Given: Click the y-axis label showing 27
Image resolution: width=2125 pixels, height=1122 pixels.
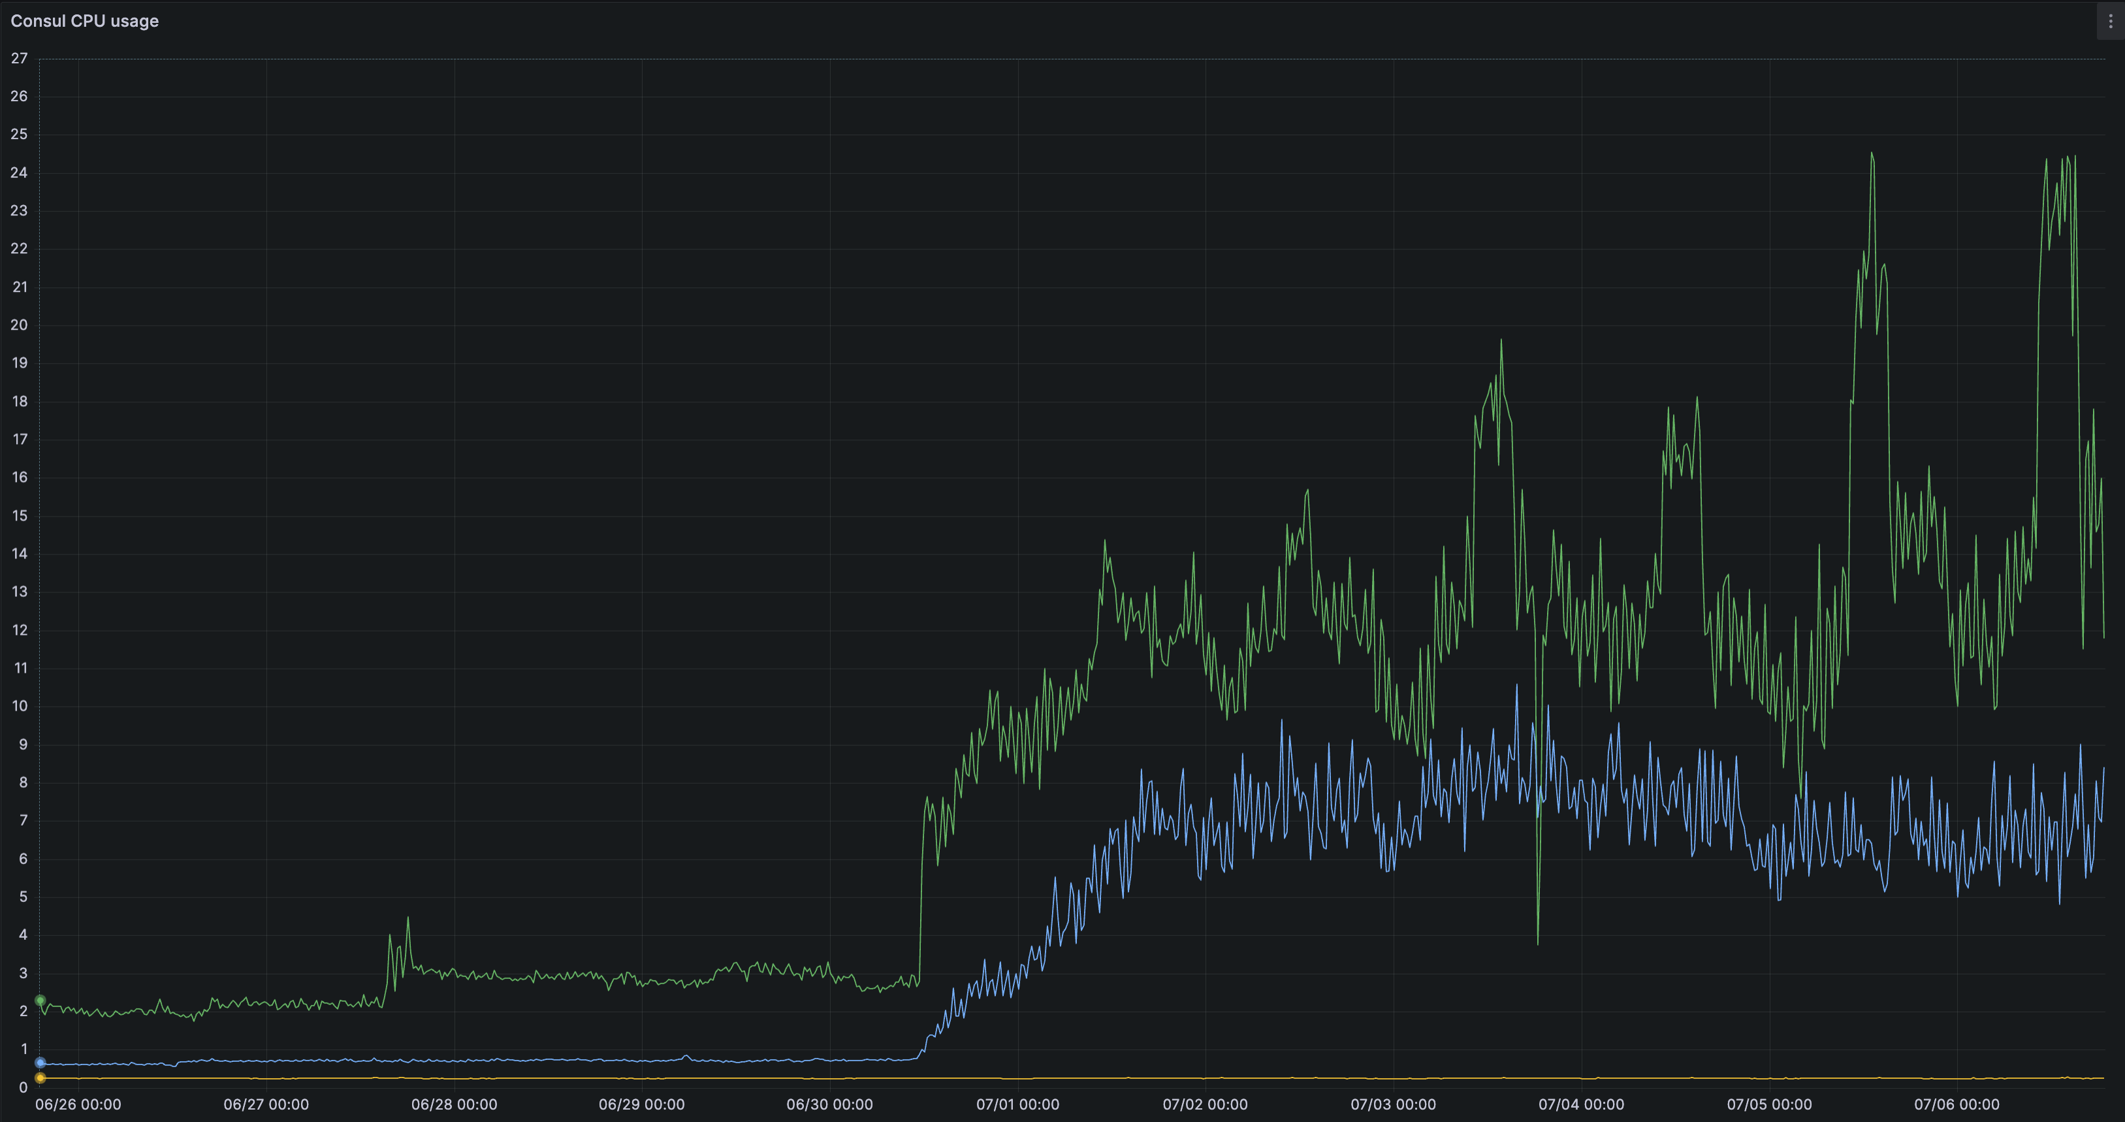Looking at the screenshot, I should click(x=19, y=57).
